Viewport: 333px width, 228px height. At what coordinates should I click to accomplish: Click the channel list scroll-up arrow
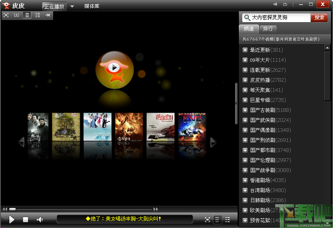tap(327, 48)
